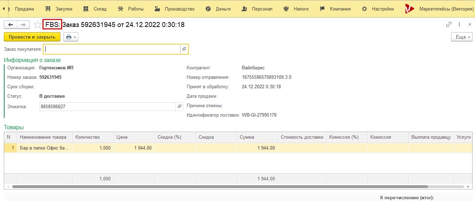
Task: Click Провести и закрыть button
Action: 32,37
